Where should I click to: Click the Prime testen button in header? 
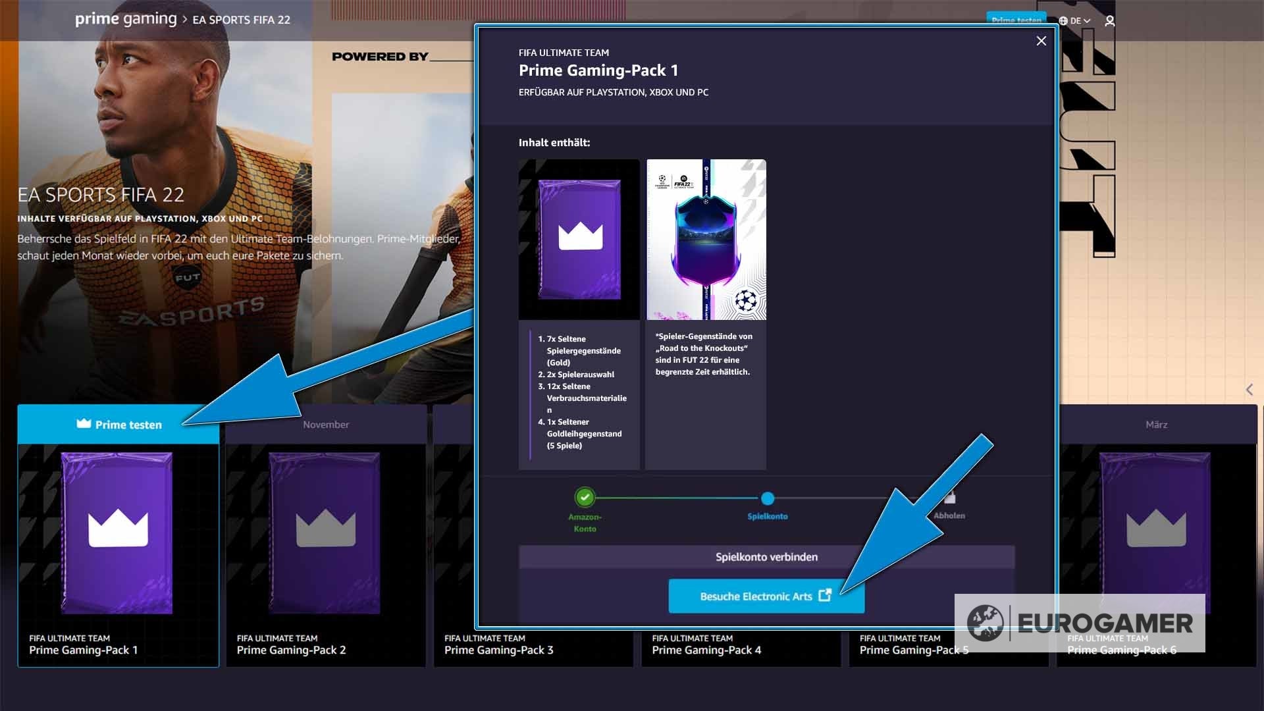click(x=1016, y=20)
